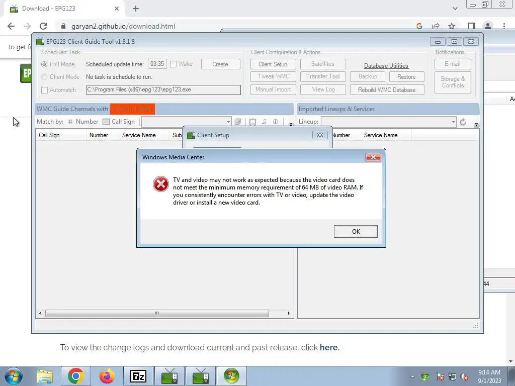Click the music note filter icon

pos(264,122)
